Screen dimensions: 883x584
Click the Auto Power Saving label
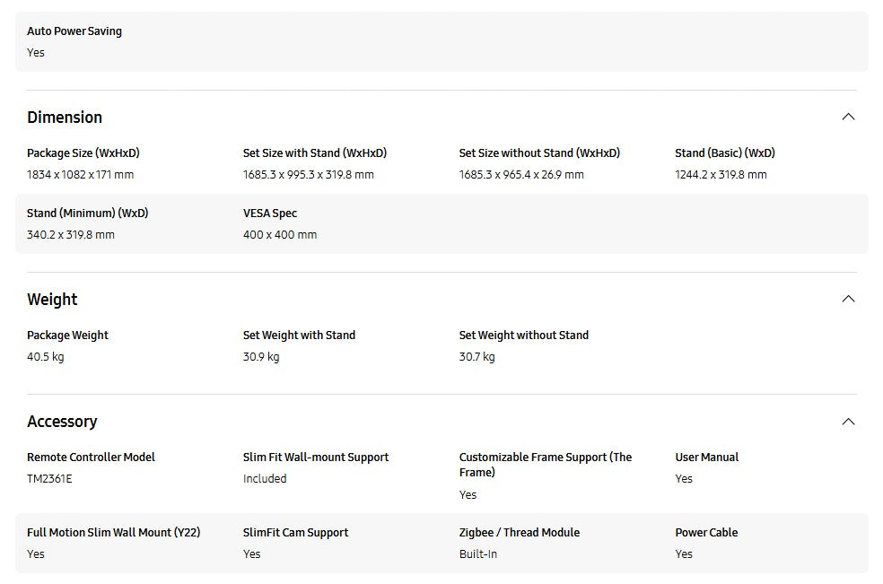74,31
